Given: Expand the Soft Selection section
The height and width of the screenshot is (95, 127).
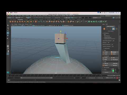Looking at the screenshot, I should tap(103, 48).
